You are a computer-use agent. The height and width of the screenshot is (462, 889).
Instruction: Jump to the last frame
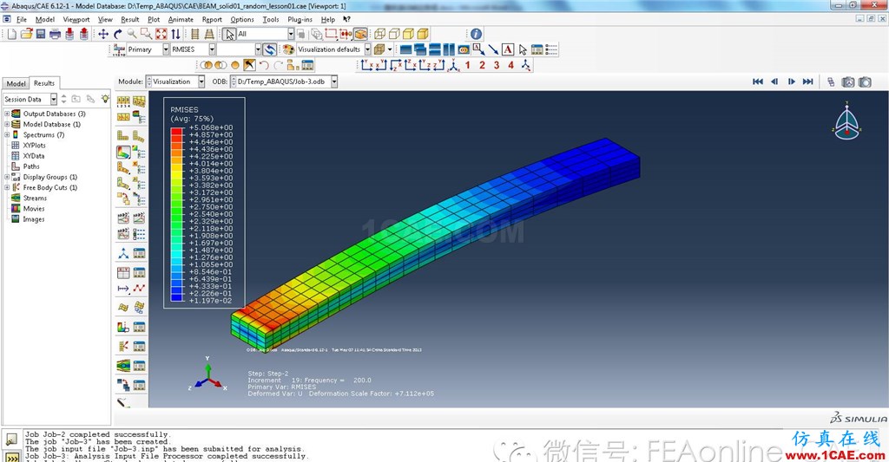pos(808,82)
